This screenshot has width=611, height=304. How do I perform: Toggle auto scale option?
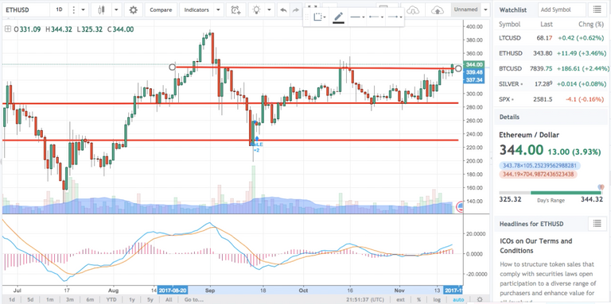(458, 300)
